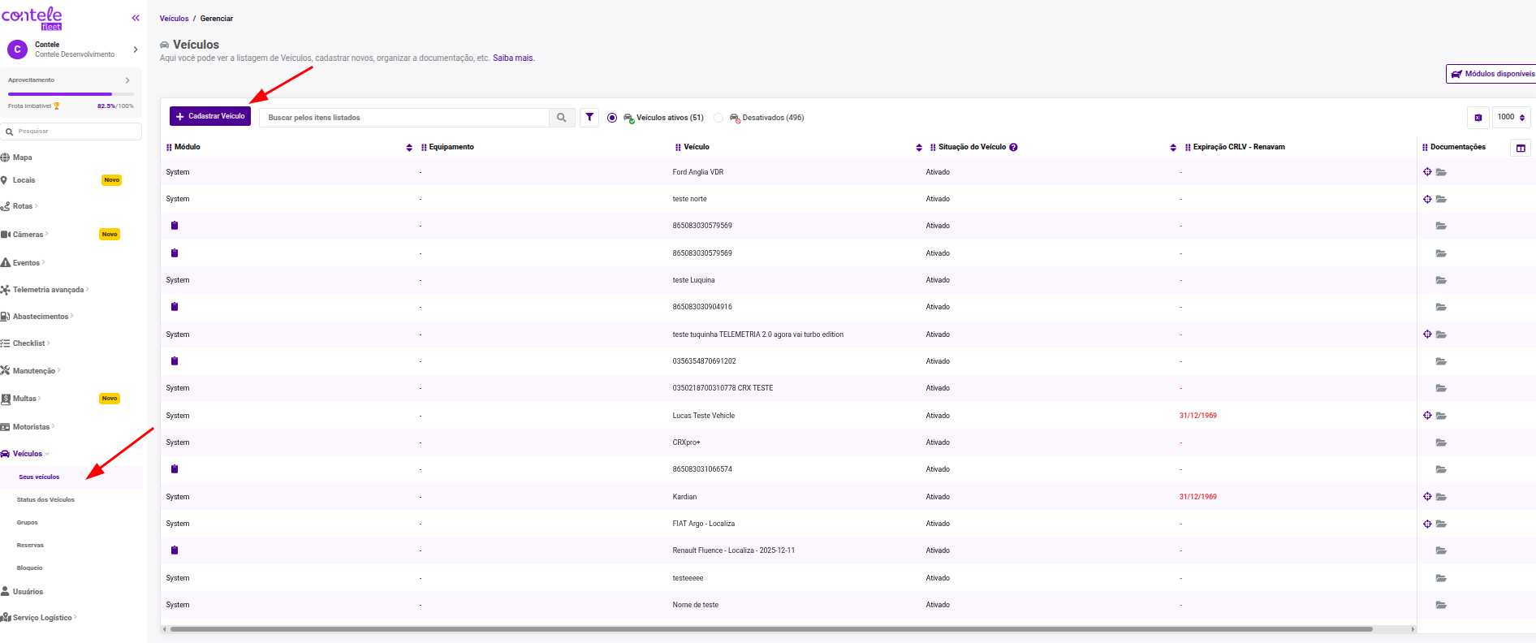Open documents folder for 0350218700310778 CRX TESTE

coord(1441,388)
